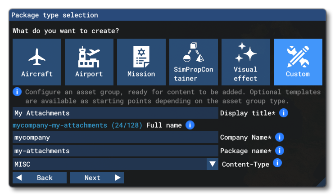
Task: Click info icon next to Display title
Action: click(283, 113)
